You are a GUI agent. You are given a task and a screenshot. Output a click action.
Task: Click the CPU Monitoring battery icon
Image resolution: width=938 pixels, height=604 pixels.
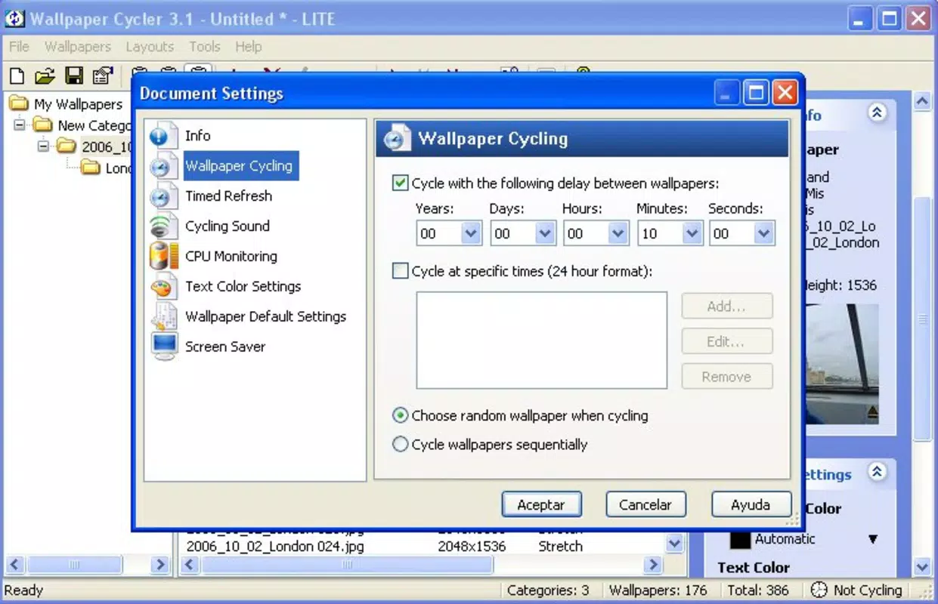pos(162,256)
